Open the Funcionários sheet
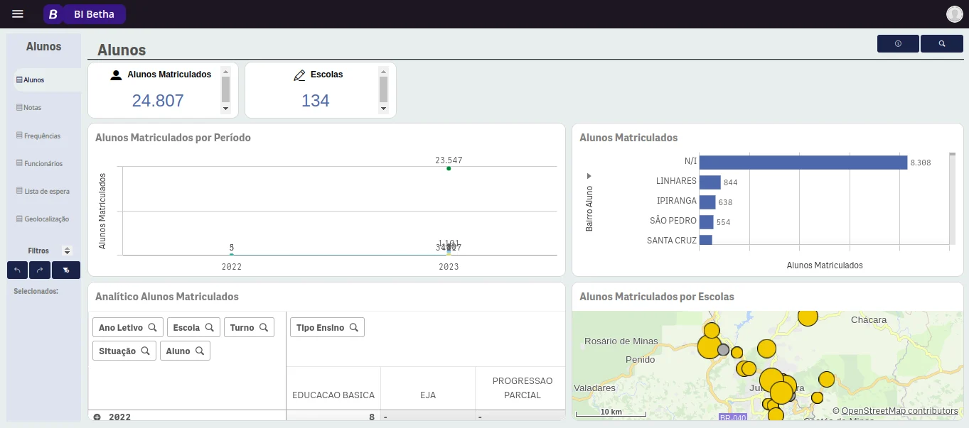This screenshot has width=969, height=428. (x=43, y=163)
